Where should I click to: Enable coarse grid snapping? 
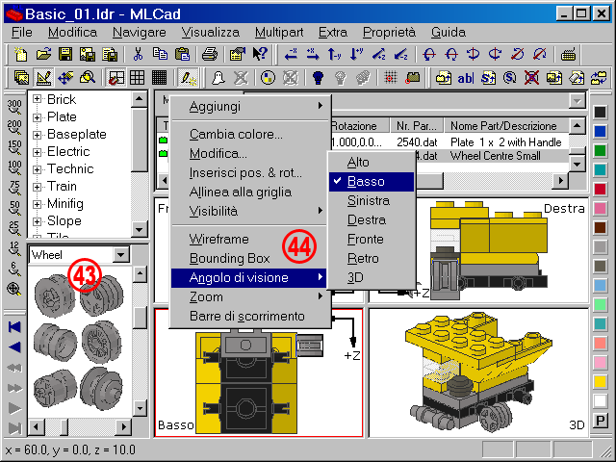click(115, 77)
